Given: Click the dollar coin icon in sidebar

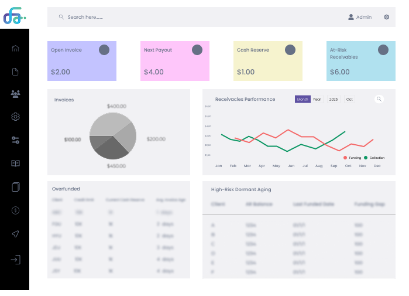Looking at the screenshot, I should (15, 210).
